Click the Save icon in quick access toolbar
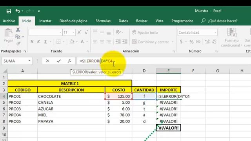Screen dimensions: 251x141 (9, 11)
